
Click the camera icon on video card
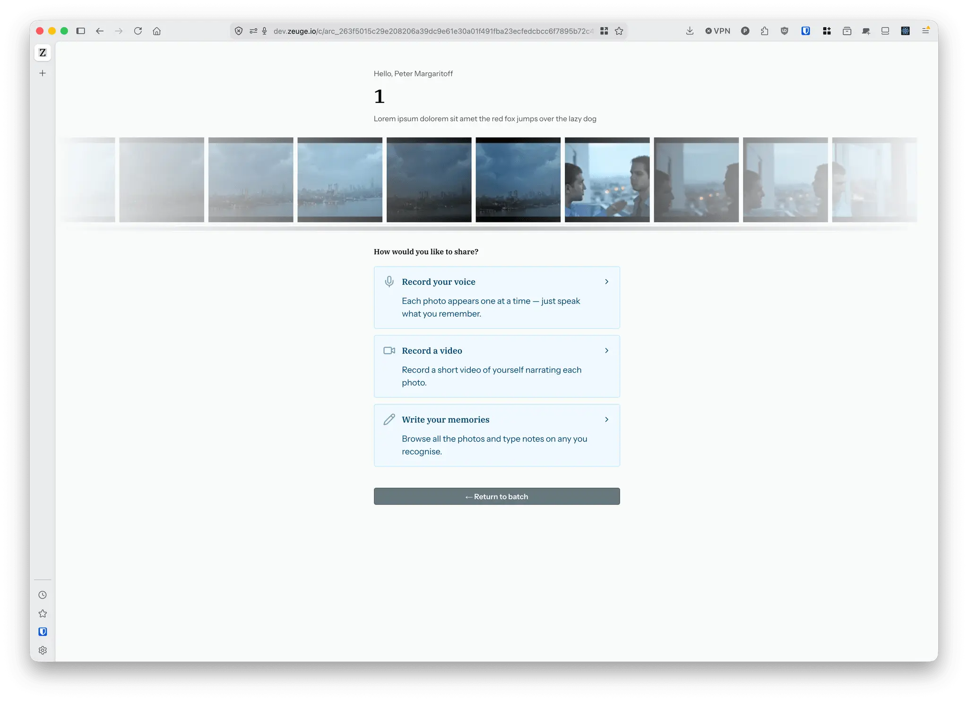pyautogui.click(x=389, y=351)
